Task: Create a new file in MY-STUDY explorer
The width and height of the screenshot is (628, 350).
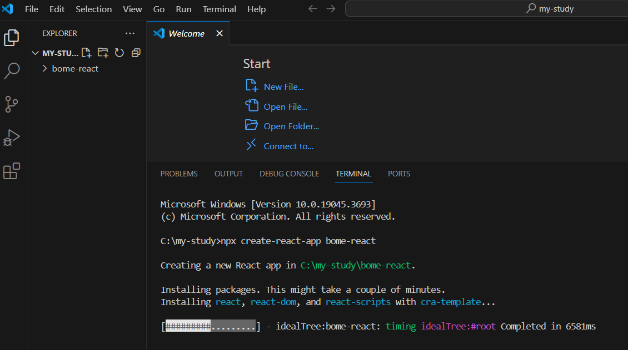Action: pos(87,53)
